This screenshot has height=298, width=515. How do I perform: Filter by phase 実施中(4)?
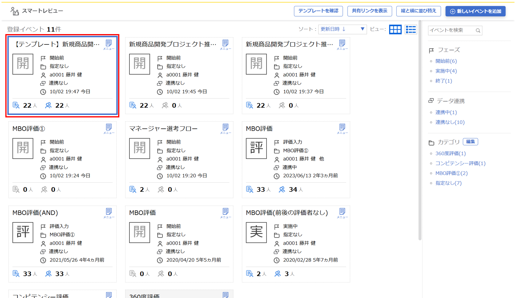[446, 71]
